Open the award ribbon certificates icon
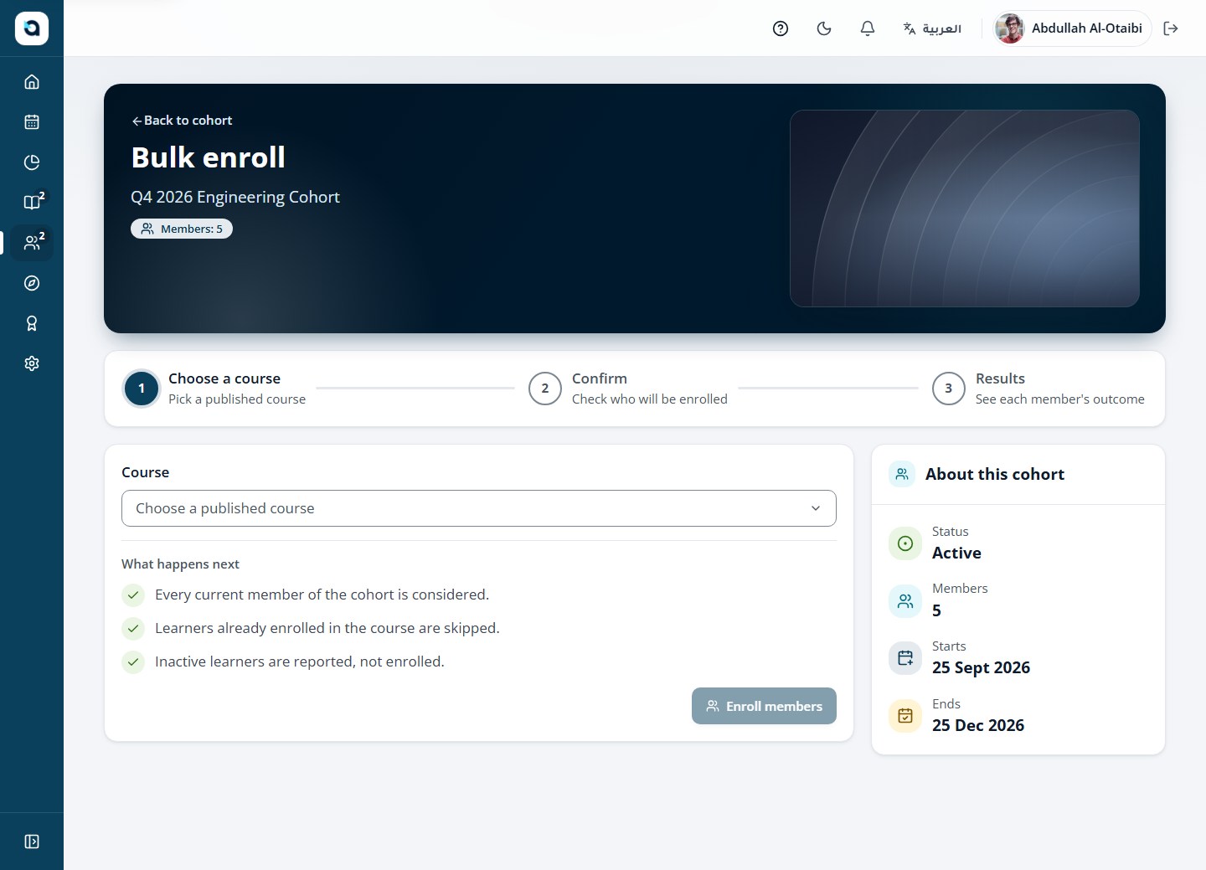 [x=32, y=323]
